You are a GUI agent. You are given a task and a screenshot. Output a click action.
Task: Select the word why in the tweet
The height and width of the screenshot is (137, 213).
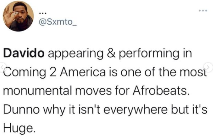[54, 110]
